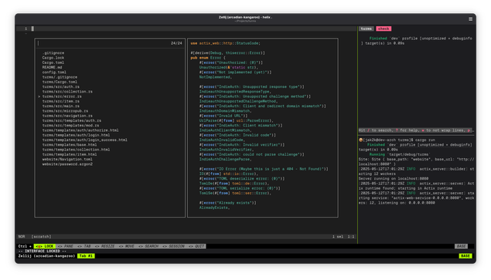Select 'turms/src/main.rs' in the file picker

point(61,106)
